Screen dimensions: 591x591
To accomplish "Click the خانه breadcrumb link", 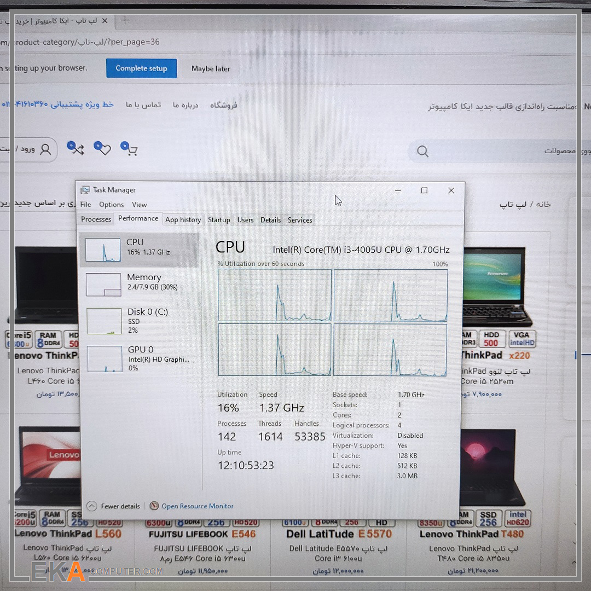I will click(543, 204).
